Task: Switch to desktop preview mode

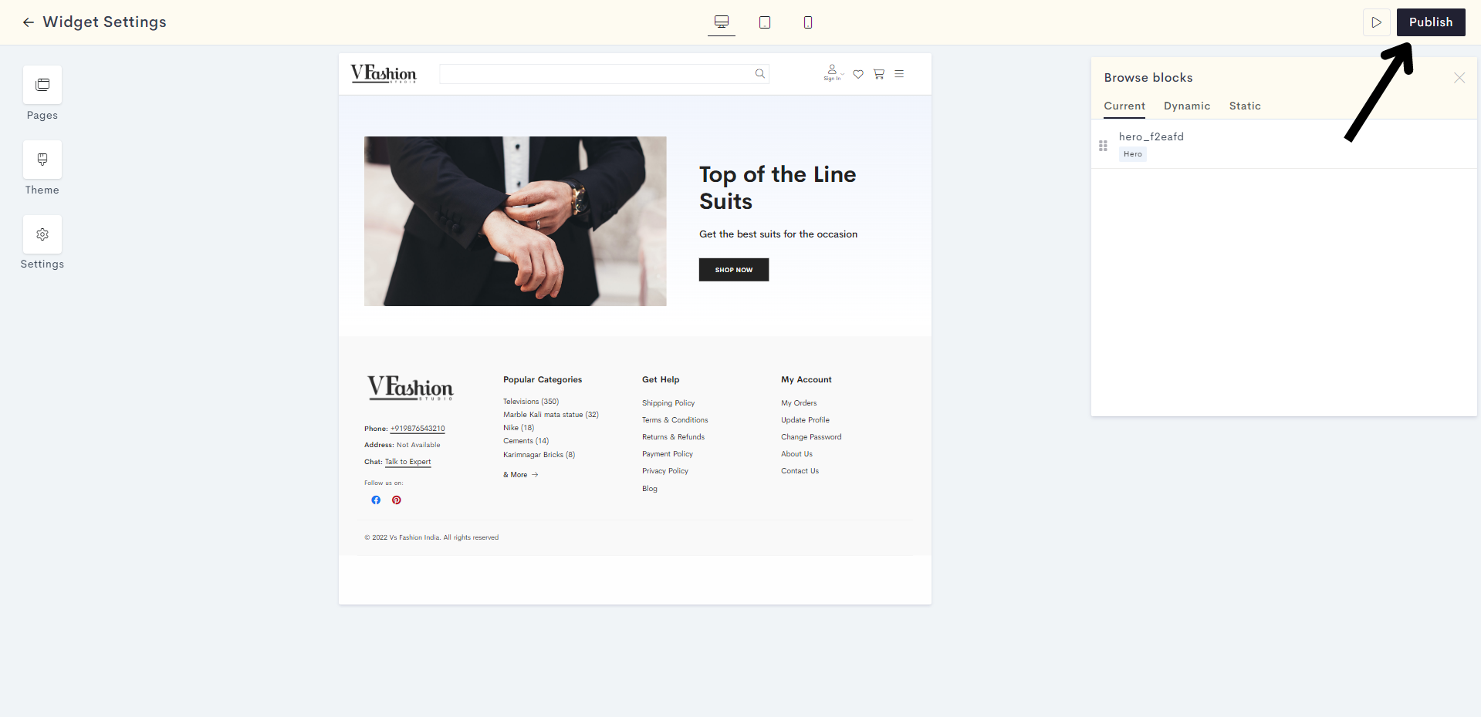Action: pos(722,22)
